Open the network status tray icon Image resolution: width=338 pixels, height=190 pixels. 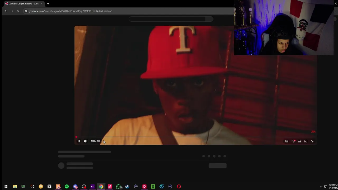(326, 187)
